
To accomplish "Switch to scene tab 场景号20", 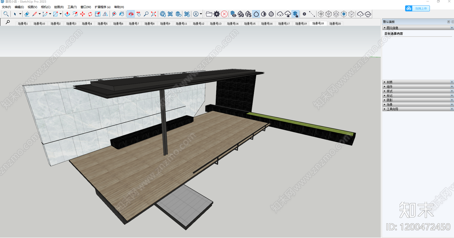I will point(335,24).
